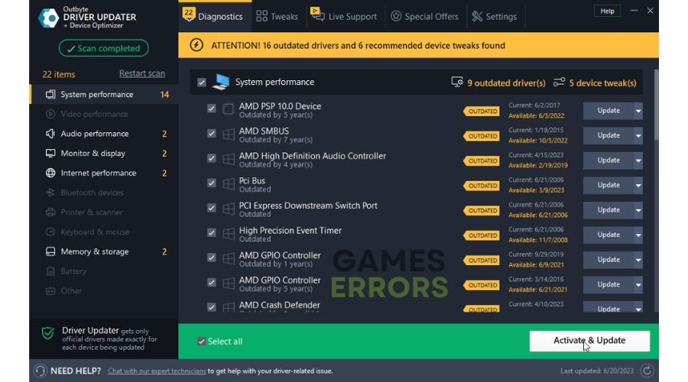Click the AMD SMBUS device icon
Screen dimensions: 688x382
[228, 134]
